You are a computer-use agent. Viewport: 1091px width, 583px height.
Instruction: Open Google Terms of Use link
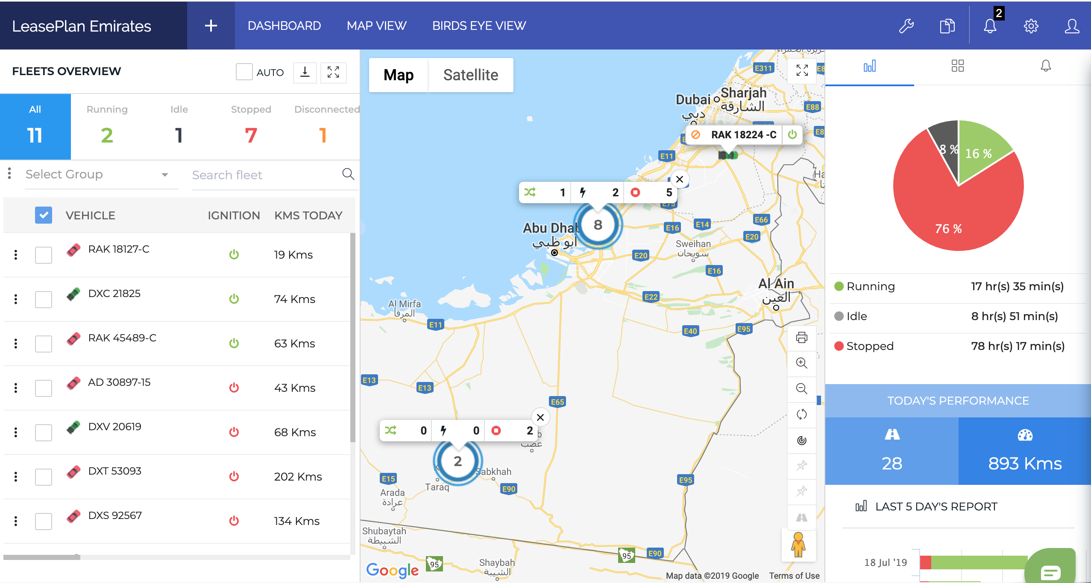pyautogui.click(x=794, y=576)
